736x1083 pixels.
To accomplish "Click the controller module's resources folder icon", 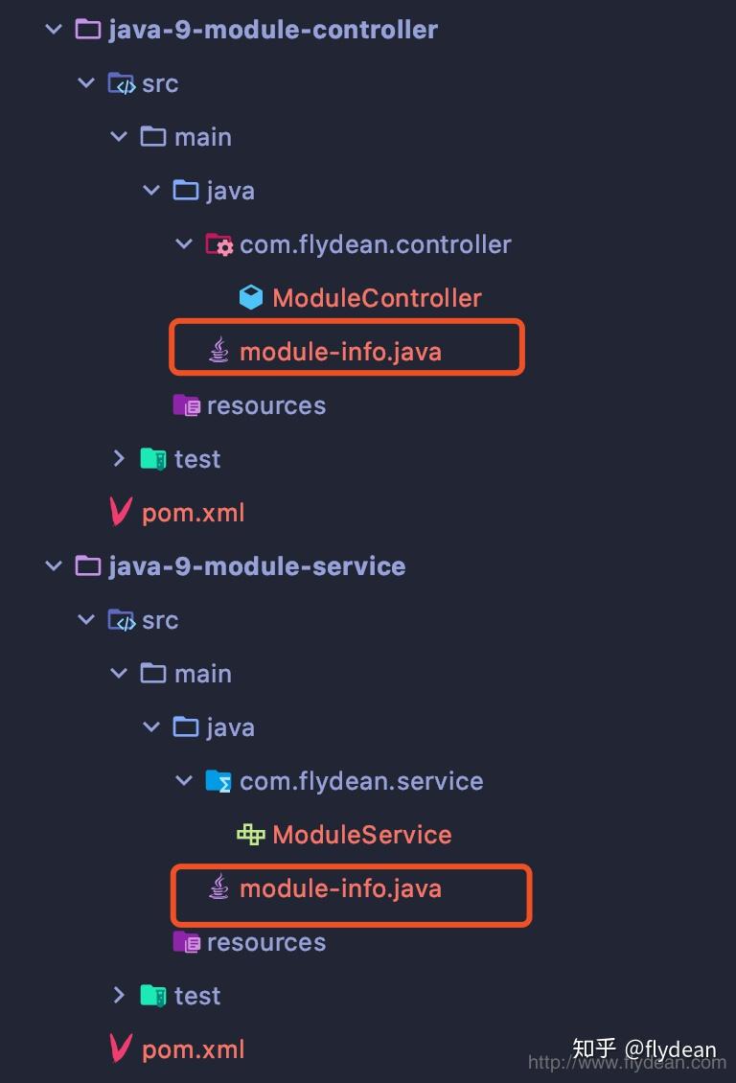I will click(x=186, y=405).
